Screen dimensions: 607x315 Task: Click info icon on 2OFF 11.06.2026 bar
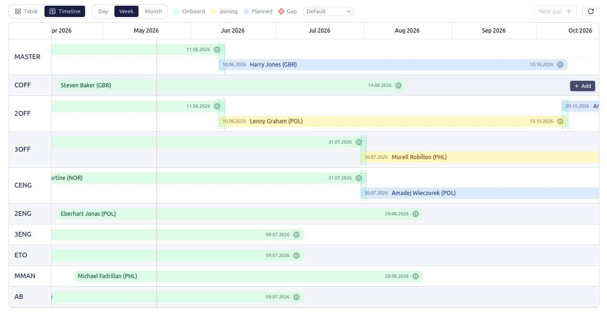217,106
